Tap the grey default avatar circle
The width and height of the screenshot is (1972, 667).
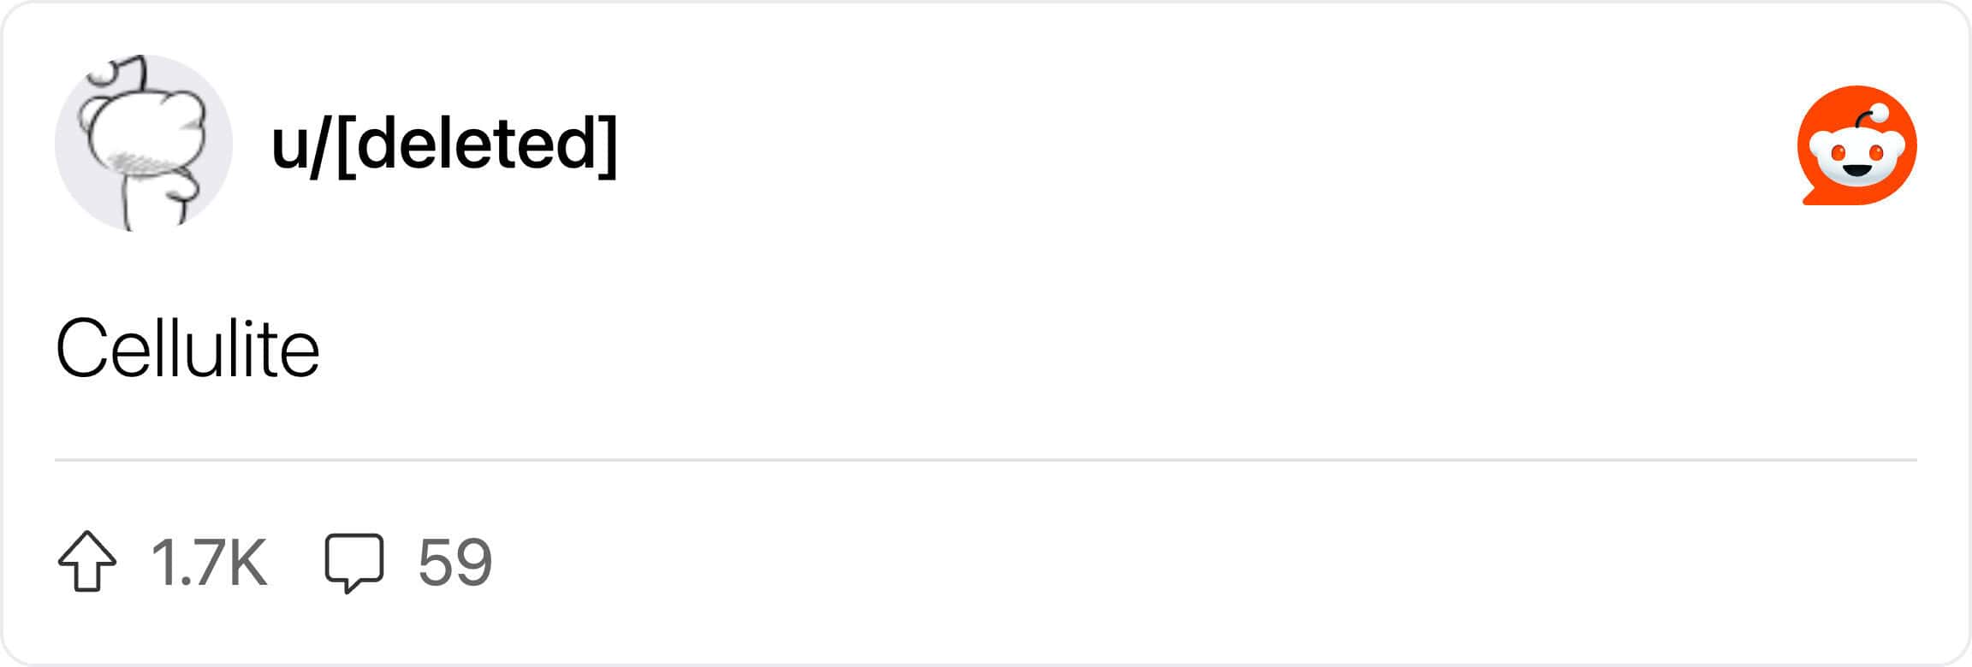(x=144, y=144)
